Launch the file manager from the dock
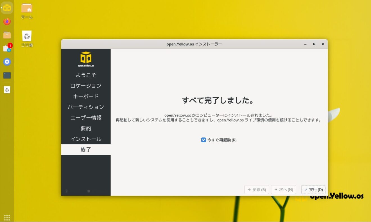This screenshot has height=222, width=371. 7,35
